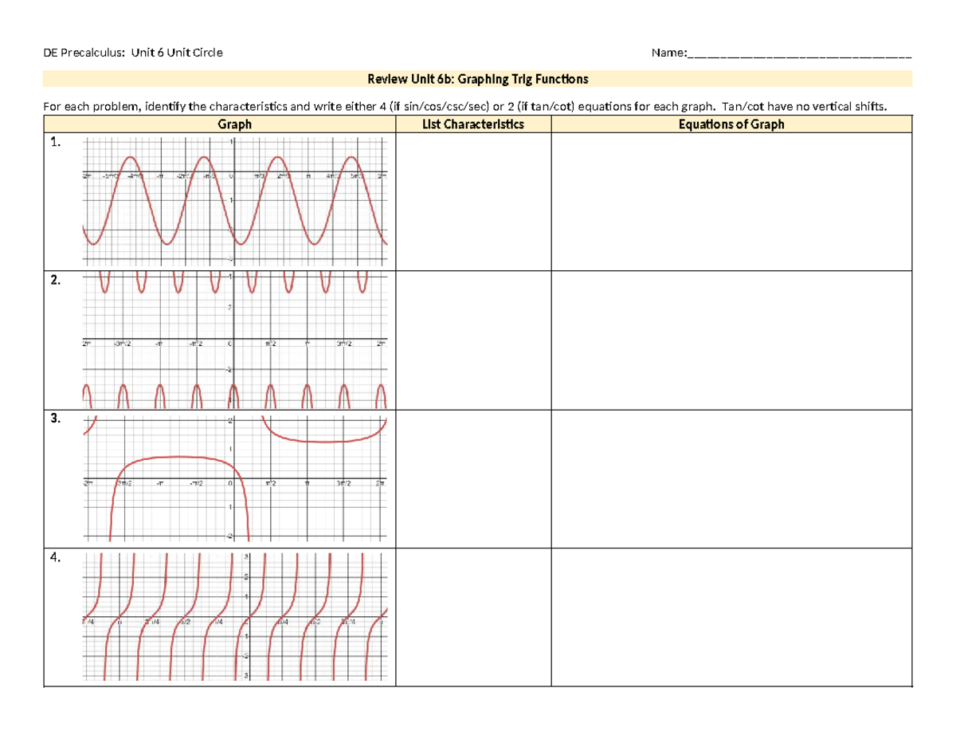Click the List Characteristics cell for problem 4

(x=473, y=617)
